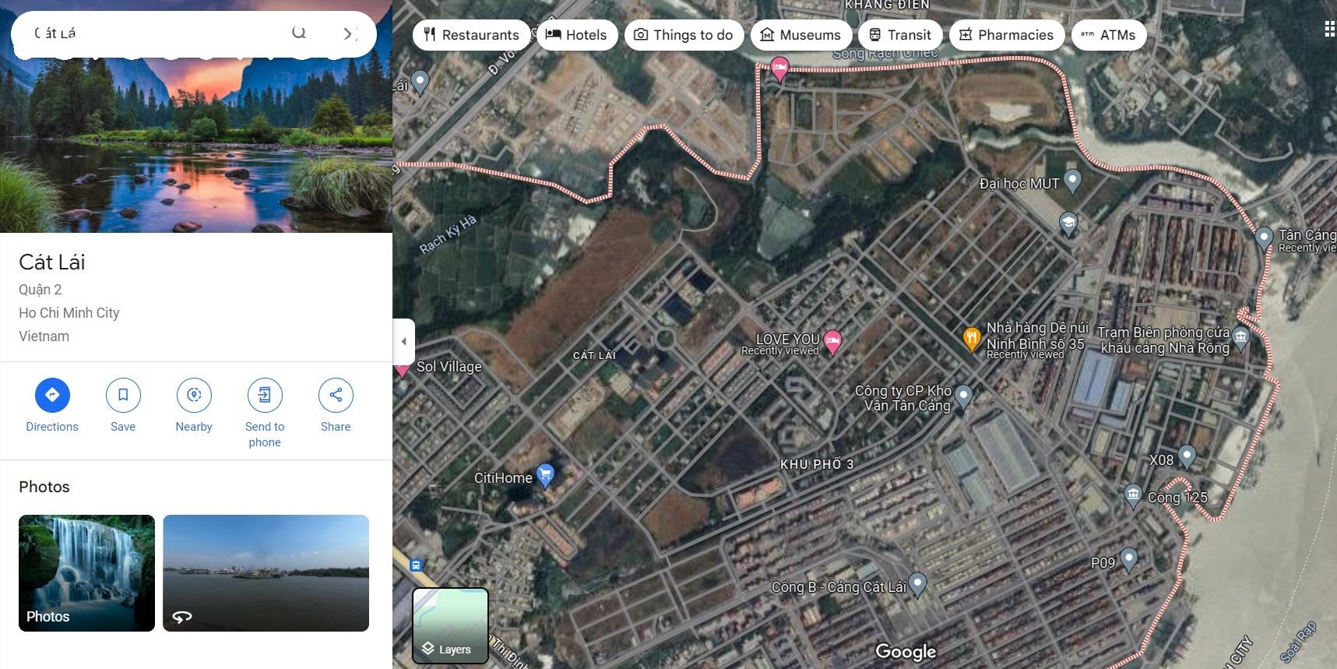Collapse the side panel arrow
Screen dimensions: 1337x669
tap(403, 341)
